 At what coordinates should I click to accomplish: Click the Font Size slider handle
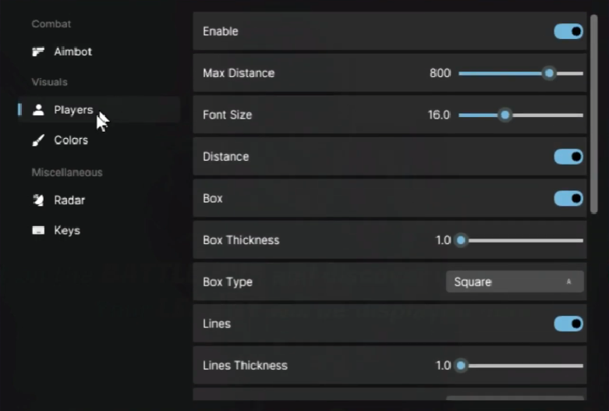(505, 115)
